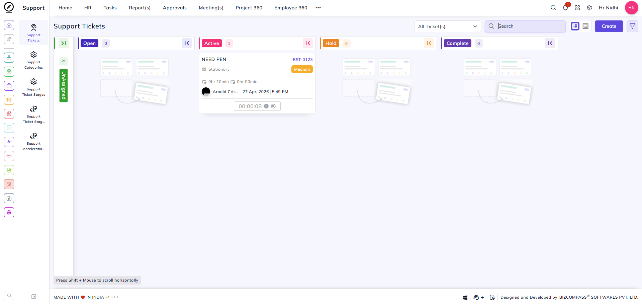Go to Home menu

coord(65,8)
